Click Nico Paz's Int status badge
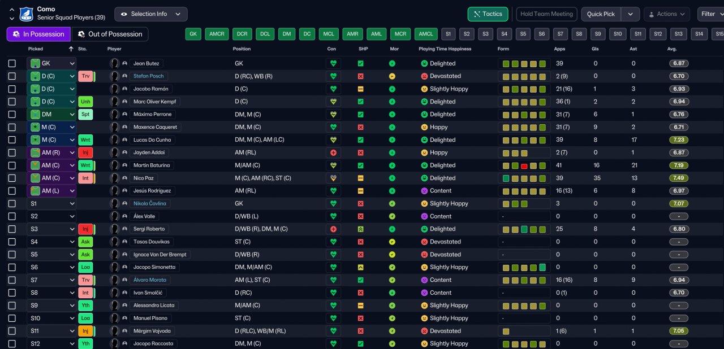 pos(85,178)
